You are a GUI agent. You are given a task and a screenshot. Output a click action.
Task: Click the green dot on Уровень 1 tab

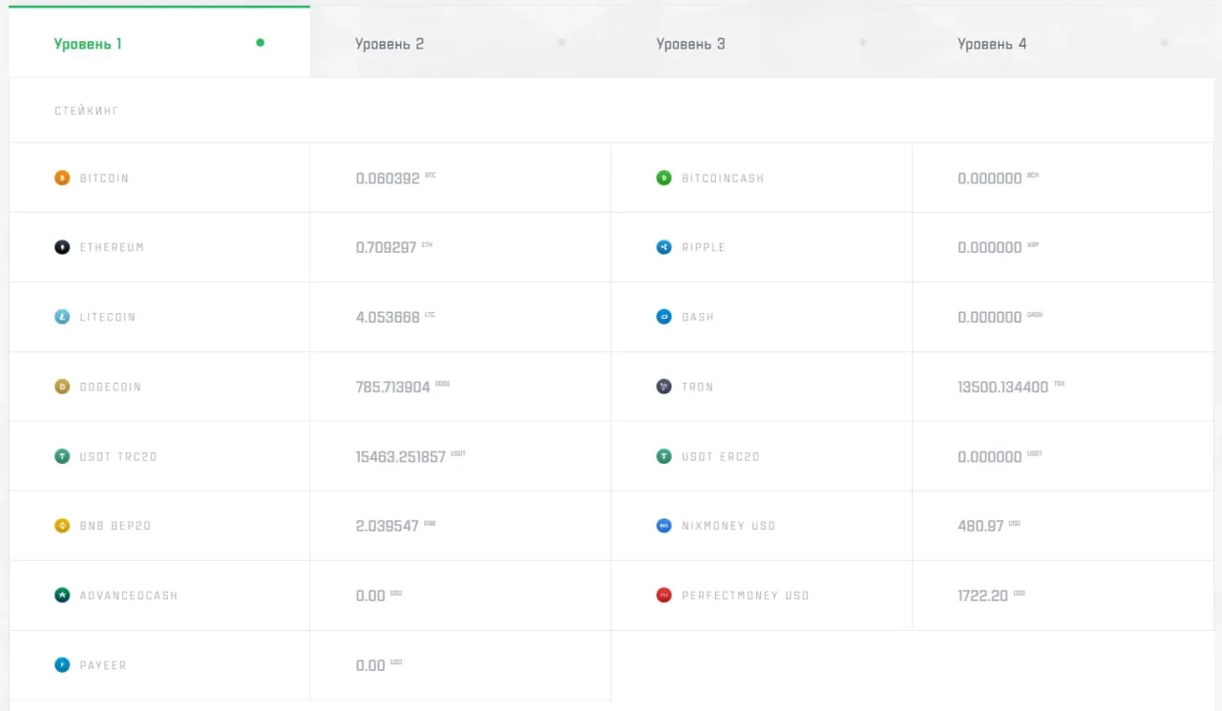260,42
